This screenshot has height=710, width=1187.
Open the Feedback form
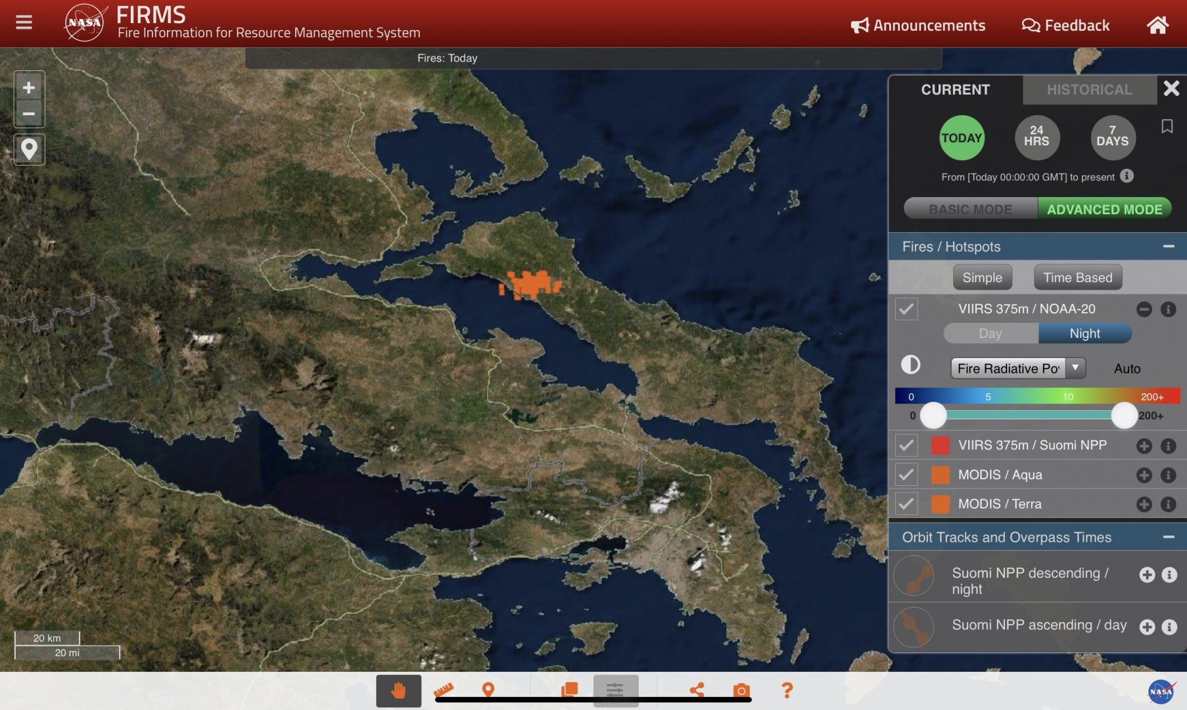click(x=1065, y=26)
